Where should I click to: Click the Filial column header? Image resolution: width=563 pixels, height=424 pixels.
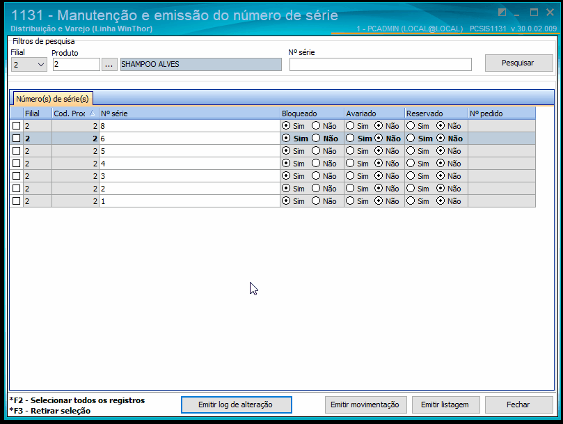coord(38,113)
